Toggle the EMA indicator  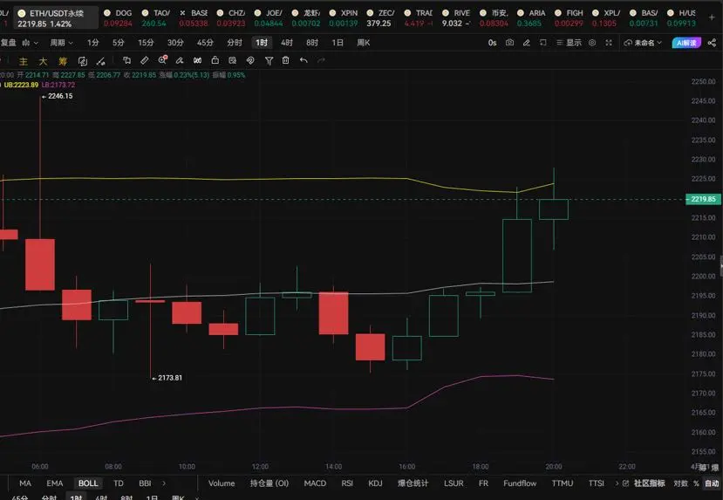tap(54, 483)
